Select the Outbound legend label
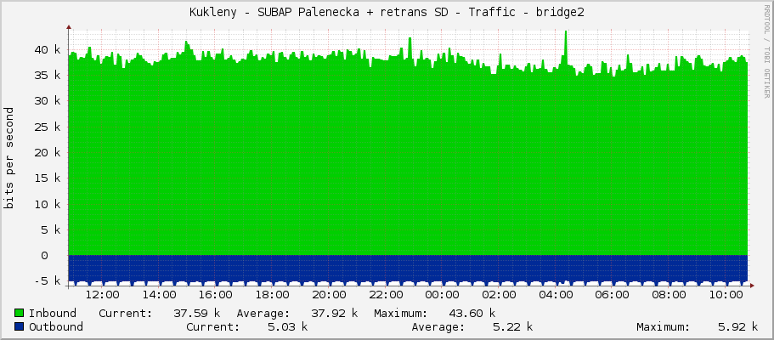The image size is (774, 340). 56,326
